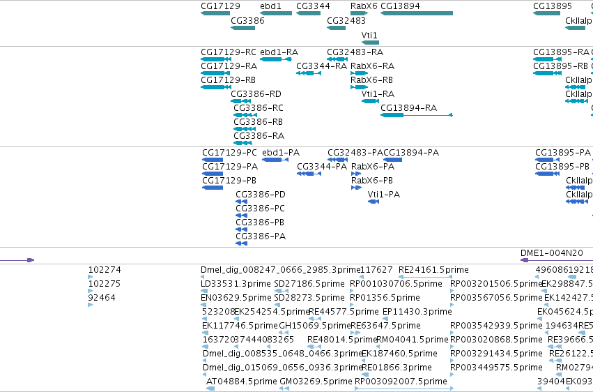Select protein CG3344-PA
Screen dimensions: 593x392
309,174
